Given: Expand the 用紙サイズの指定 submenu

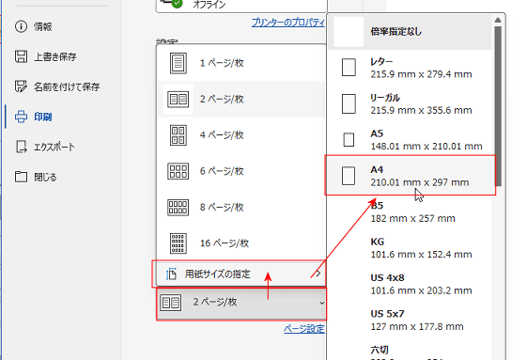Looking at the screenshot, I should (x=241, y=274).
